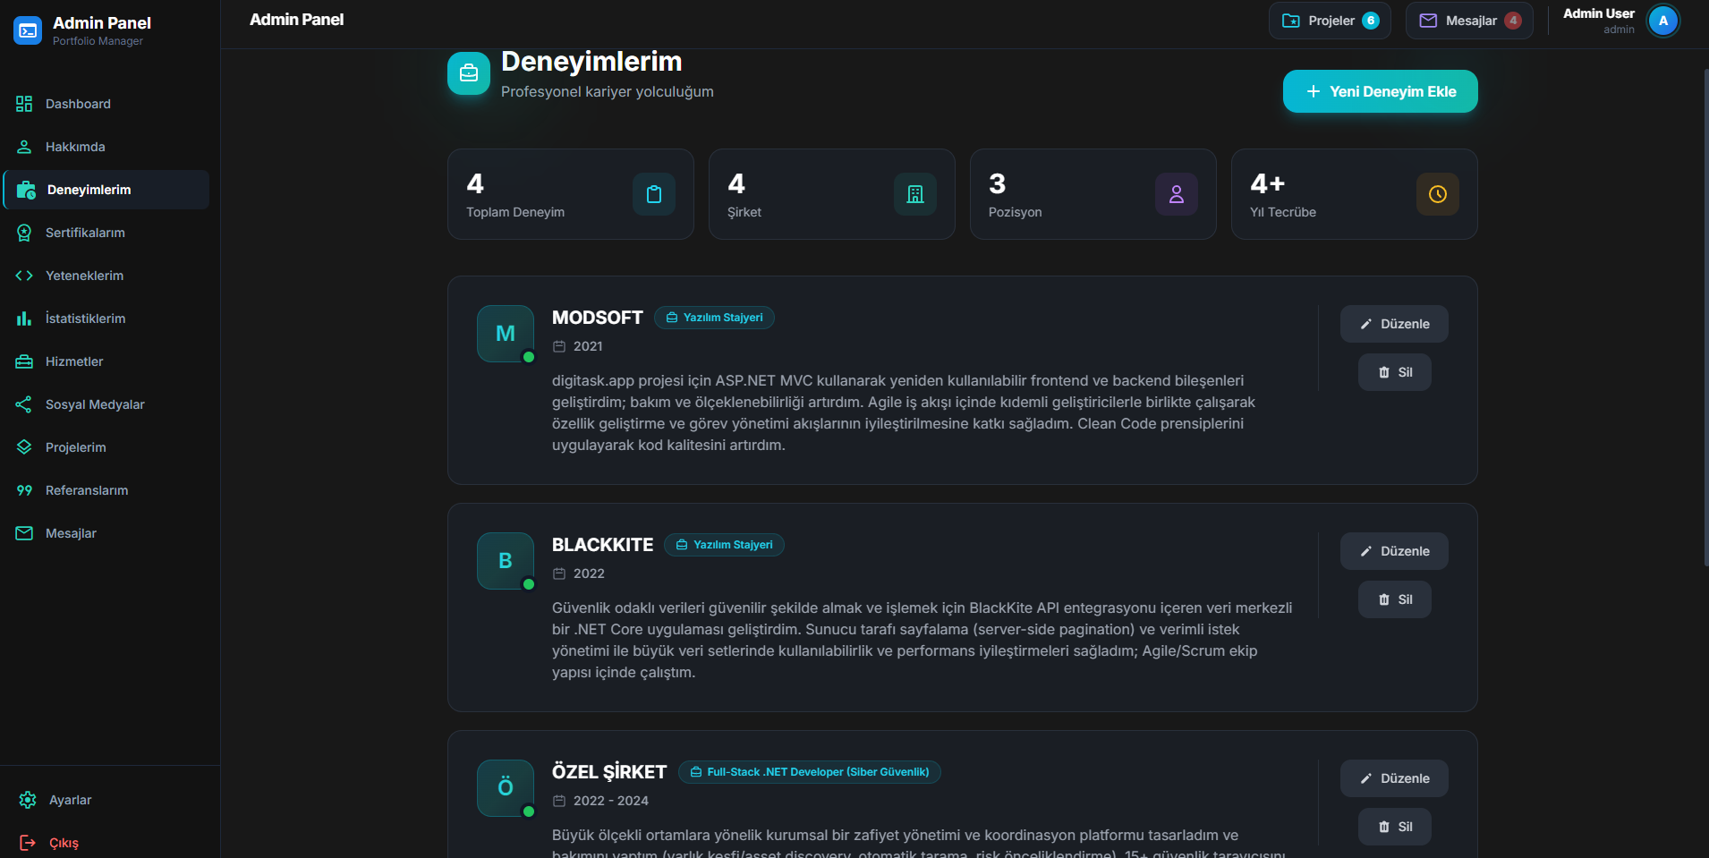Click the building icon on Şirket card
The width and height of the screenshot is (1709, 858).
[x=914, y=194]
